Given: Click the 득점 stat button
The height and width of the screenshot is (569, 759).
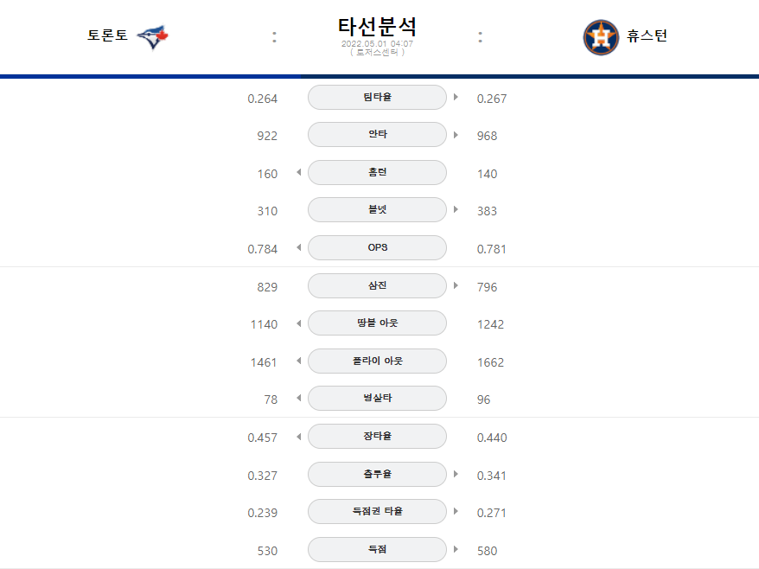Looking at the screenshot, I should pos(377,549).
